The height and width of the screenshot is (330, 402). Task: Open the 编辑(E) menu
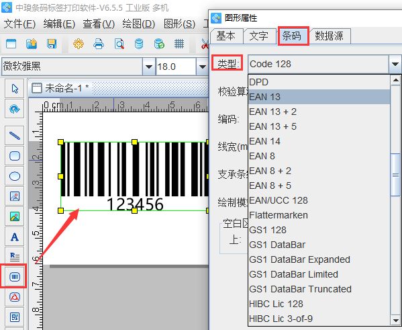(59, 24)
